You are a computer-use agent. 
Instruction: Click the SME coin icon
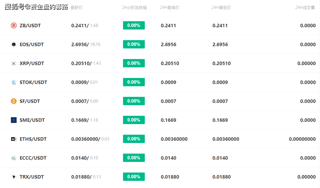pyautogui.click(x=14, y=120)
